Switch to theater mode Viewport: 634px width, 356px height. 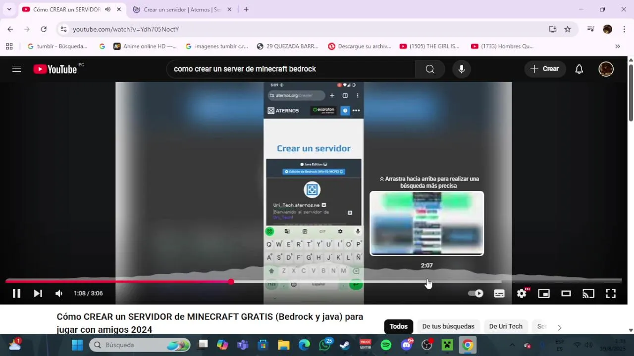(566, 294)
